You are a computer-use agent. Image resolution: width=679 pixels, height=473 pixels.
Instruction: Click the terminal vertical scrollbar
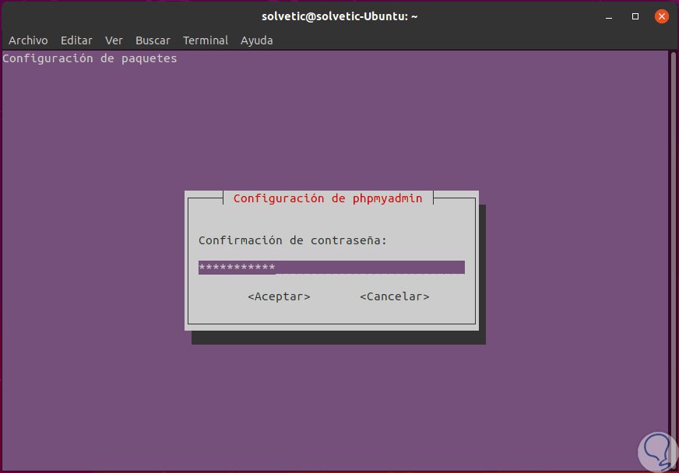tap(674, 260)
